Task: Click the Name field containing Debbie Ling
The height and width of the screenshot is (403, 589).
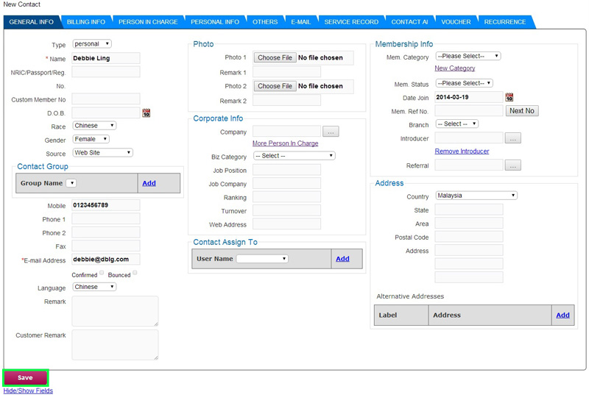Action: point(106,58)
